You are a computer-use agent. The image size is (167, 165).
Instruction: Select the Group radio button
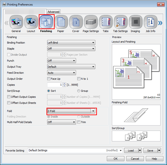pyautogui.click(x=79, y=91)
